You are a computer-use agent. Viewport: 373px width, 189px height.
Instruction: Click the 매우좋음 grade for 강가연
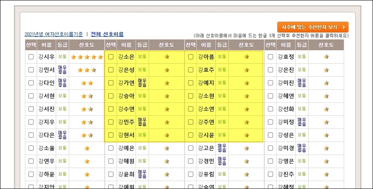click(142, 83)
